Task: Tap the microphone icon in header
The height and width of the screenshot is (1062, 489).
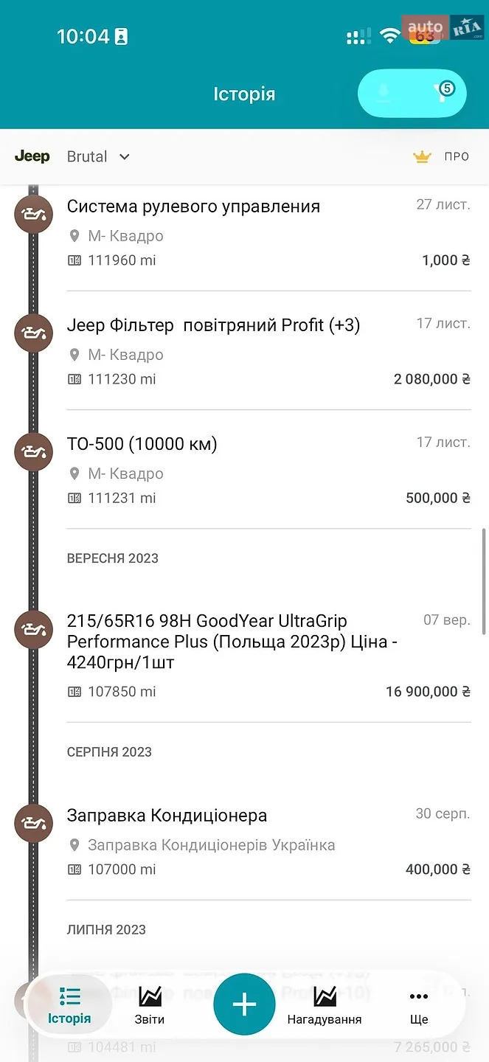Action: pyautogui.click(x=383, y=93)
